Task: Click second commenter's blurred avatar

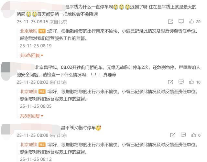Action: (x=5, y=71)
